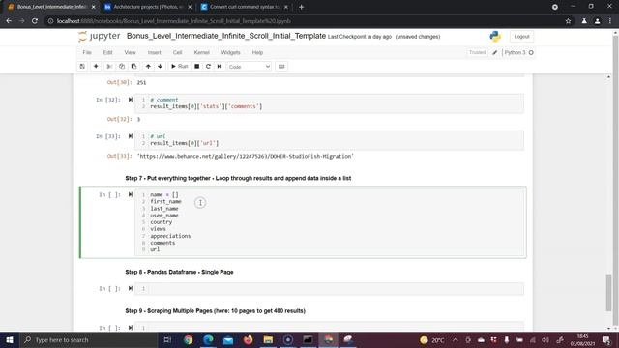Restart the kernel icon
Image resolution: width=619 pixels, height=348 pixels.
point(208,67)
